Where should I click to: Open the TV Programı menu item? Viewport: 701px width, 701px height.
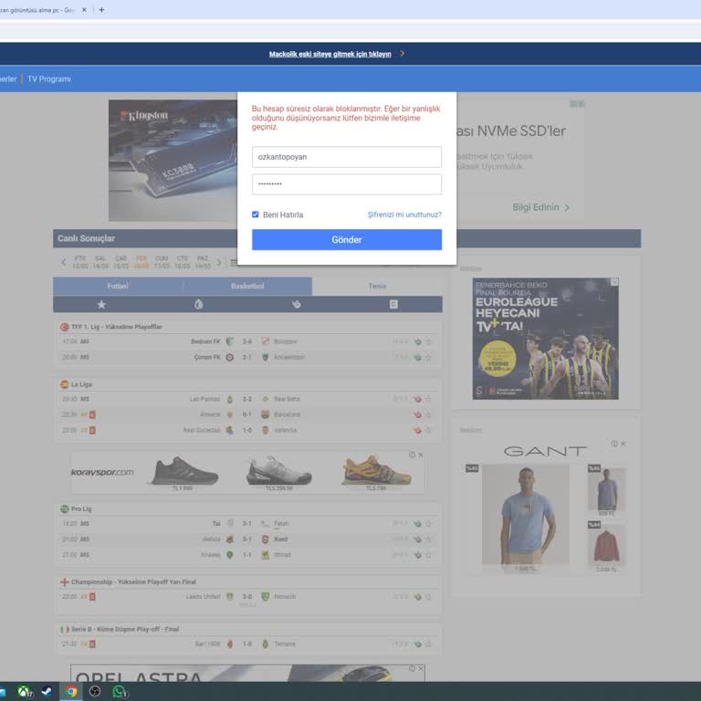(x=49, y=79)
